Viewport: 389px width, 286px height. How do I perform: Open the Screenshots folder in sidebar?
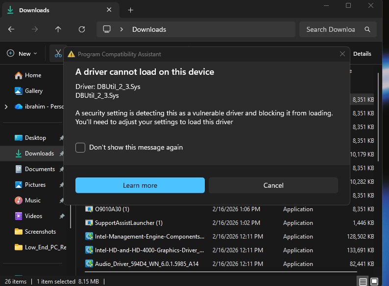40,232
